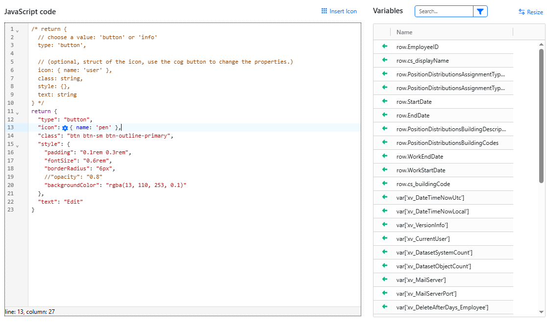Select the row.WorkStartDate variable name
The width and height of the screenshot is (547, 327).
click(421, 170)
